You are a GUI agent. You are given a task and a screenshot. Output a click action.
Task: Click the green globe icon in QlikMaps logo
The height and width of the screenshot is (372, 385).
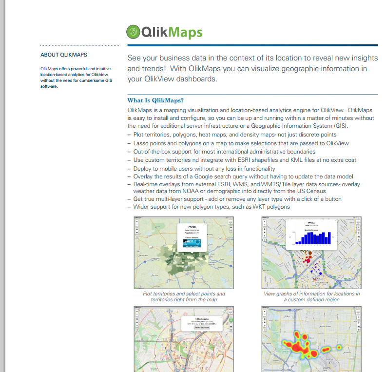[x=133, y=32]
